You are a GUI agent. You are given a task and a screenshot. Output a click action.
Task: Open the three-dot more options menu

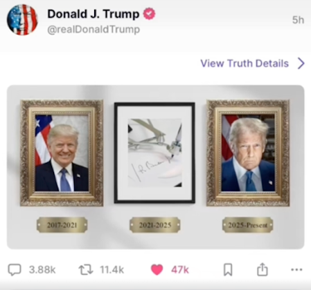pos(296,269)
